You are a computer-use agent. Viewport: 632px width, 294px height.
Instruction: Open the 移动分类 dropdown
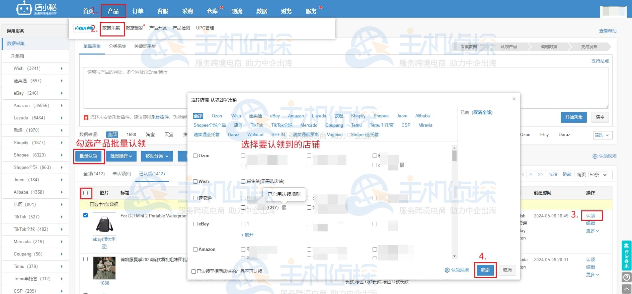point(157,156)
